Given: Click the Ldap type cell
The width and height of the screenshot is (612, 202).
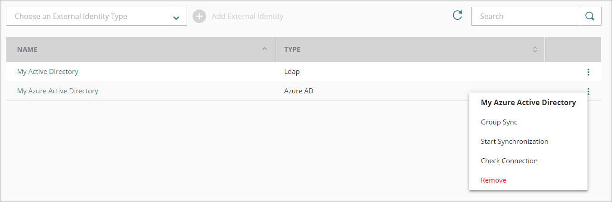Looking at the screenshot, I should coord(292,72).
